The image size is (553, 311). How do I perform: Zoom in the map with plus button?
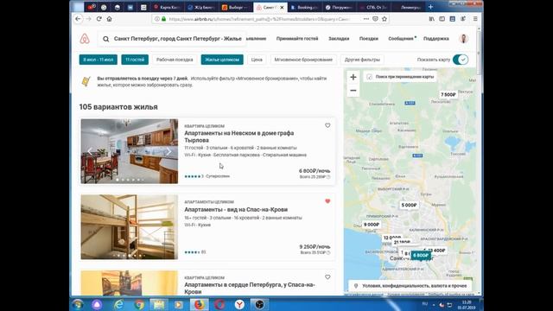click(x=353, y=77)
